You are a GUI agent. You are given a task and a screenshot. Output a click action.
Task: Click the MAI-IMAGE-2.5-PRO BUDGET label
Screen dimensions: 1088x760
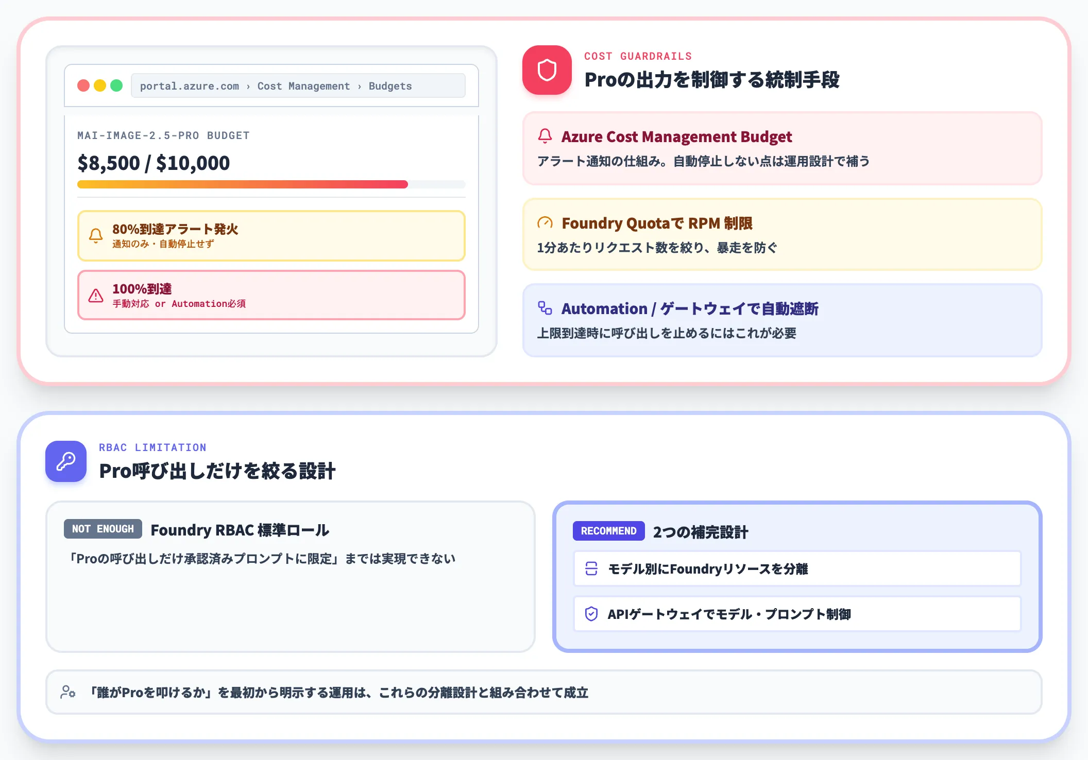point(163,135)
